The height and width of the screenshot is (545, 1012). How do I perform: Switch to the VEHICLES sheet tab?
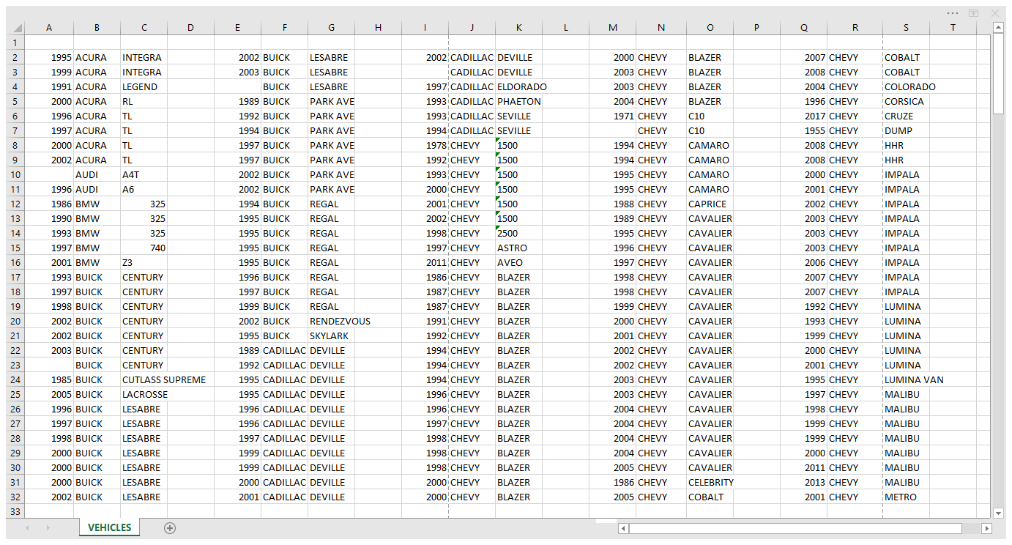[x=110, y=527]
